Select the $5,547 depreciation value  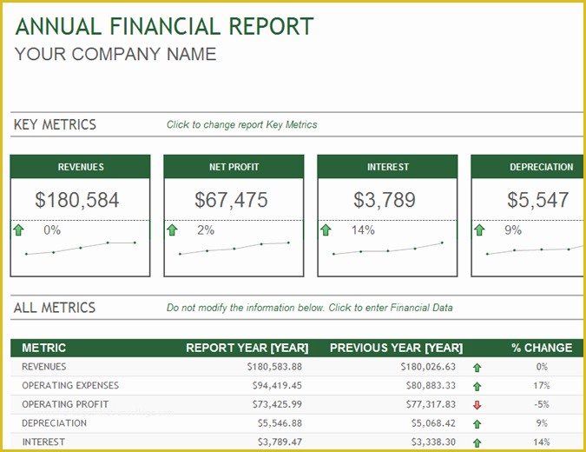pos(537,199)
